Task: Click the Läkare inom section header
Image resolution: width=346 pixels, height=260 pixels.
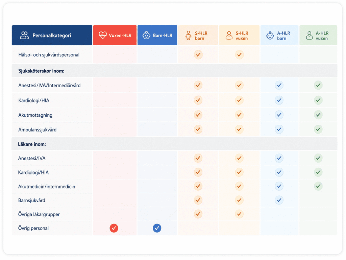Action: pyautogui.click(x=174, y=144)
